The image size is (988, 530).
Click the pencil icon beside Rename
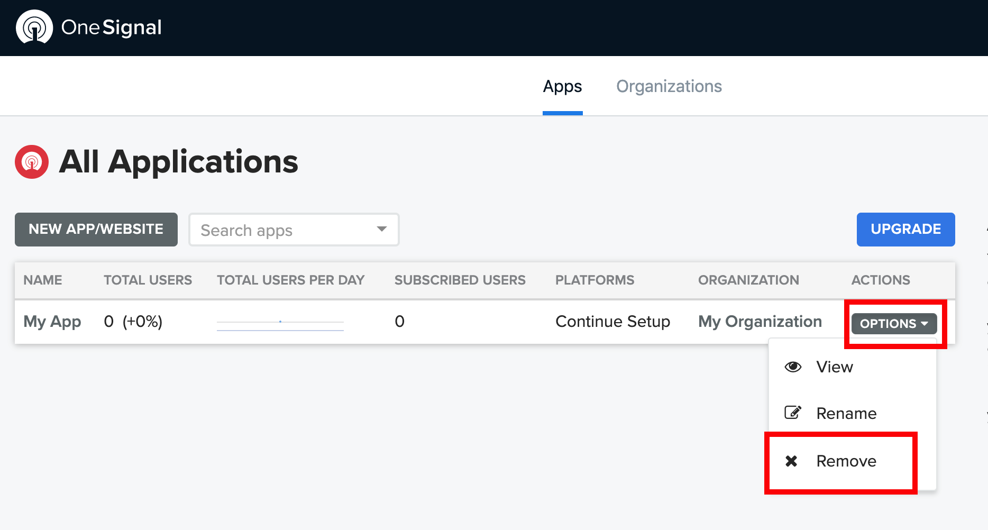coord(793,413)
